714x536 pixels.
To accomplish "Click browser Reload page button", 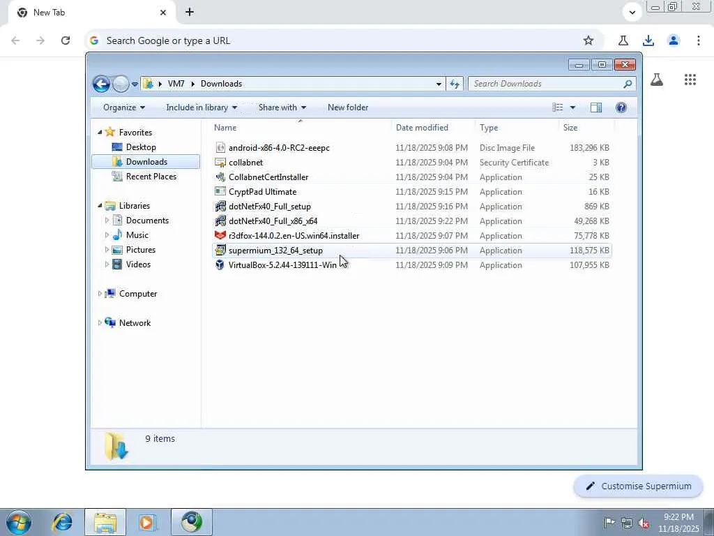I will tap(65, 40).
